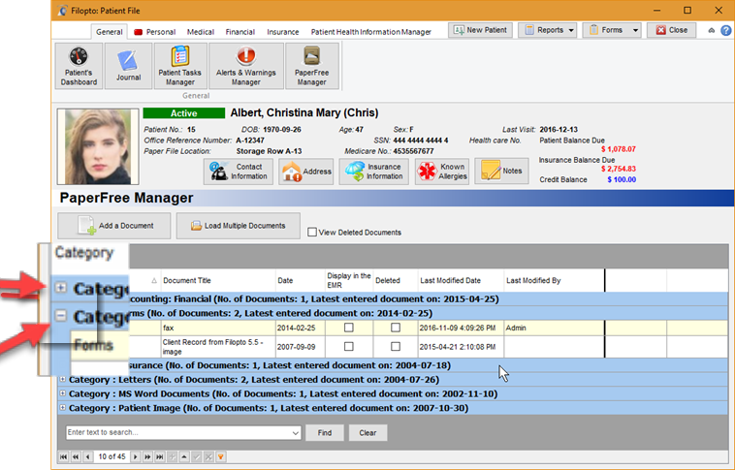The height and width of the screenshot is (470, 735).
Task: Expand the Patient Image category group
Action: click(x=62, y=408)
